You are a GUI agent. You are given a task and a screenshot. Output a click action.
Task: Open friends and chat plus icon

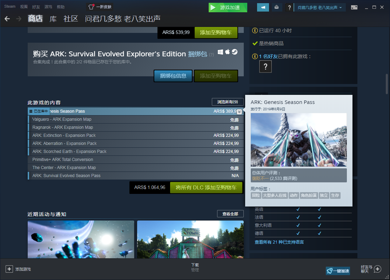[x=378, y=269]
